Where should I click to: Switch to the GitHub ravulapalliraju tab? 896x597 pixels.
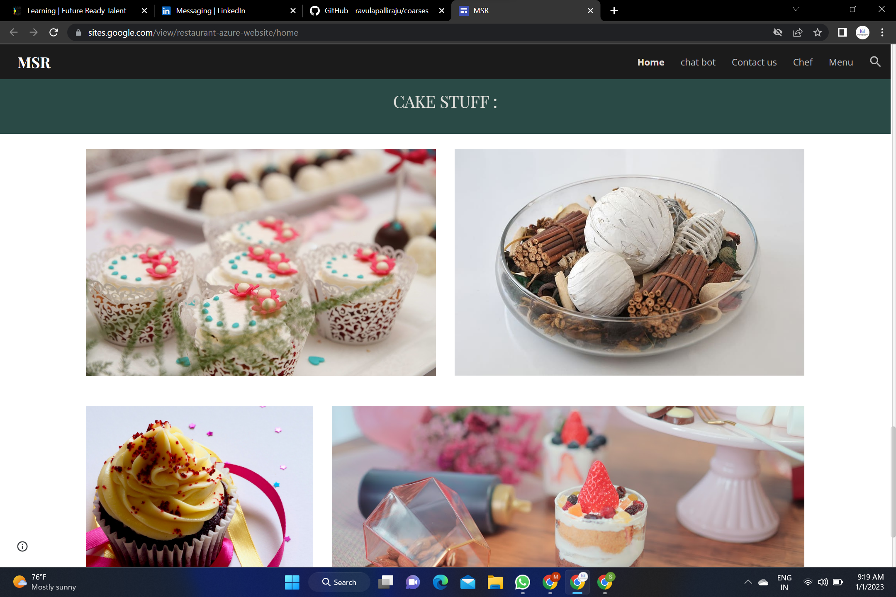tap(376, 11)
